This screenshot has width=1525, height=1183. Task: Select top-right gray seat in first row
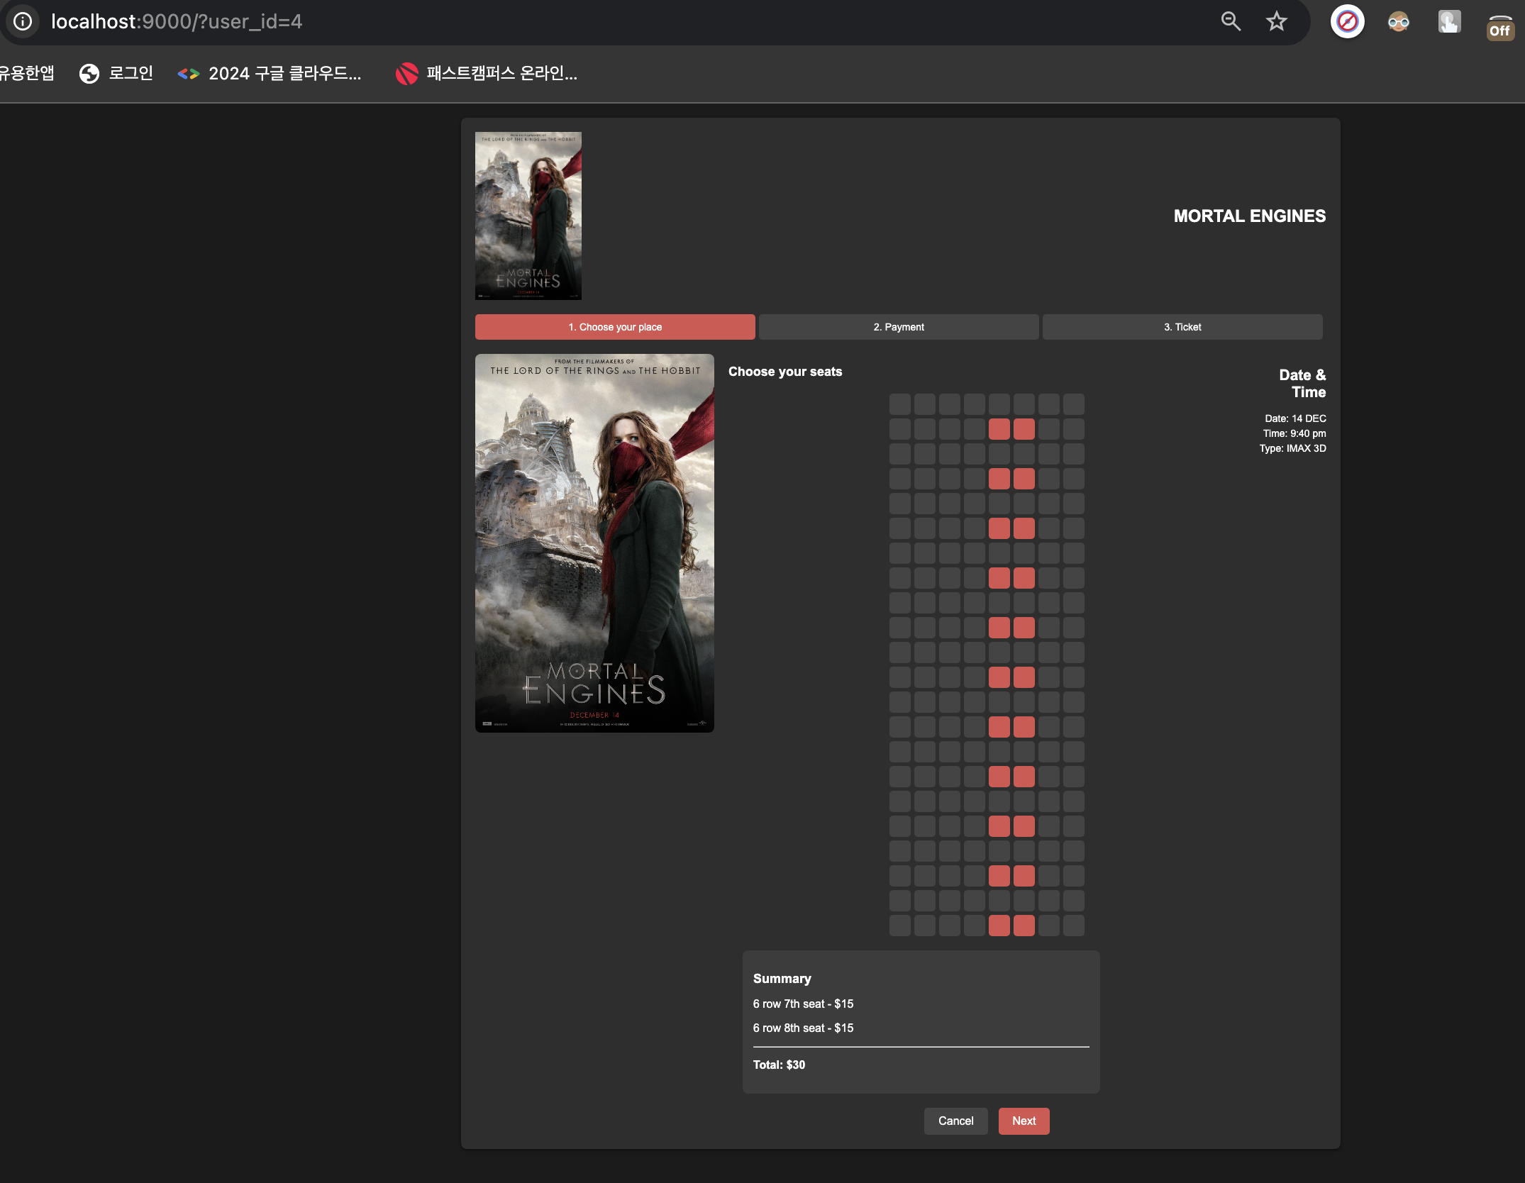point(1073,404)
